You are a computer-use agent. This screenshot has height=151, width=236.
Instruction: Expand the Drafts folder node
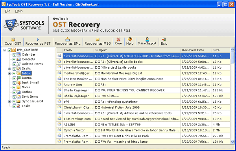[x=9, y=69]
